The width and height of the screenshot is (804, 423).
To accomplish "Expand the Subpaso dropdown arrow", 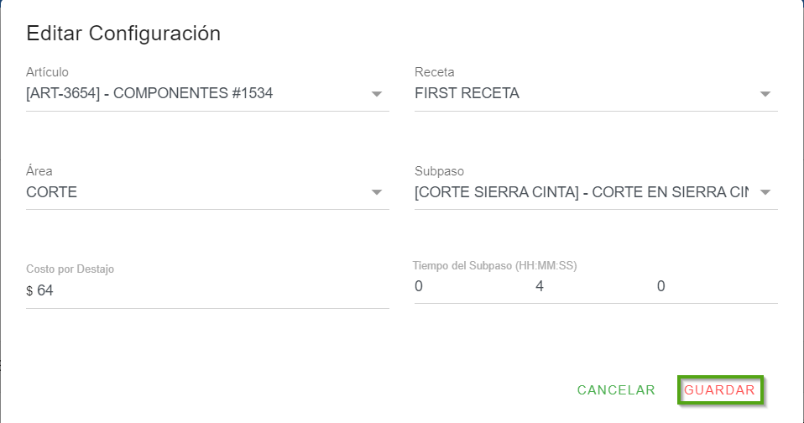I will coord(765,193).
